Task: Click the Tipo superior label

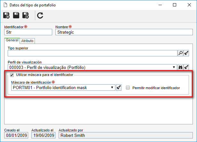Action: 18,48
